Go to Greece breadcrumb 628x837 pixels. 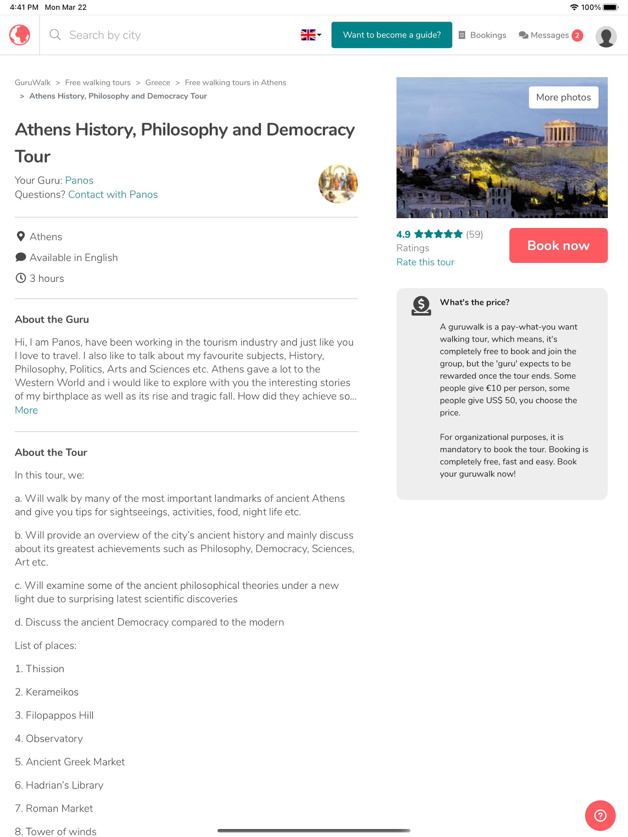pos(157,82)
